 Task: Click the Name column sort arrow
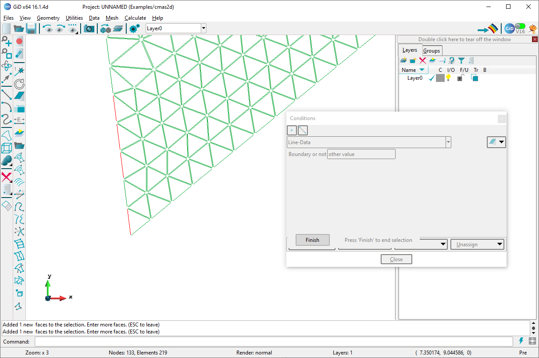click(x=422, y=70)
